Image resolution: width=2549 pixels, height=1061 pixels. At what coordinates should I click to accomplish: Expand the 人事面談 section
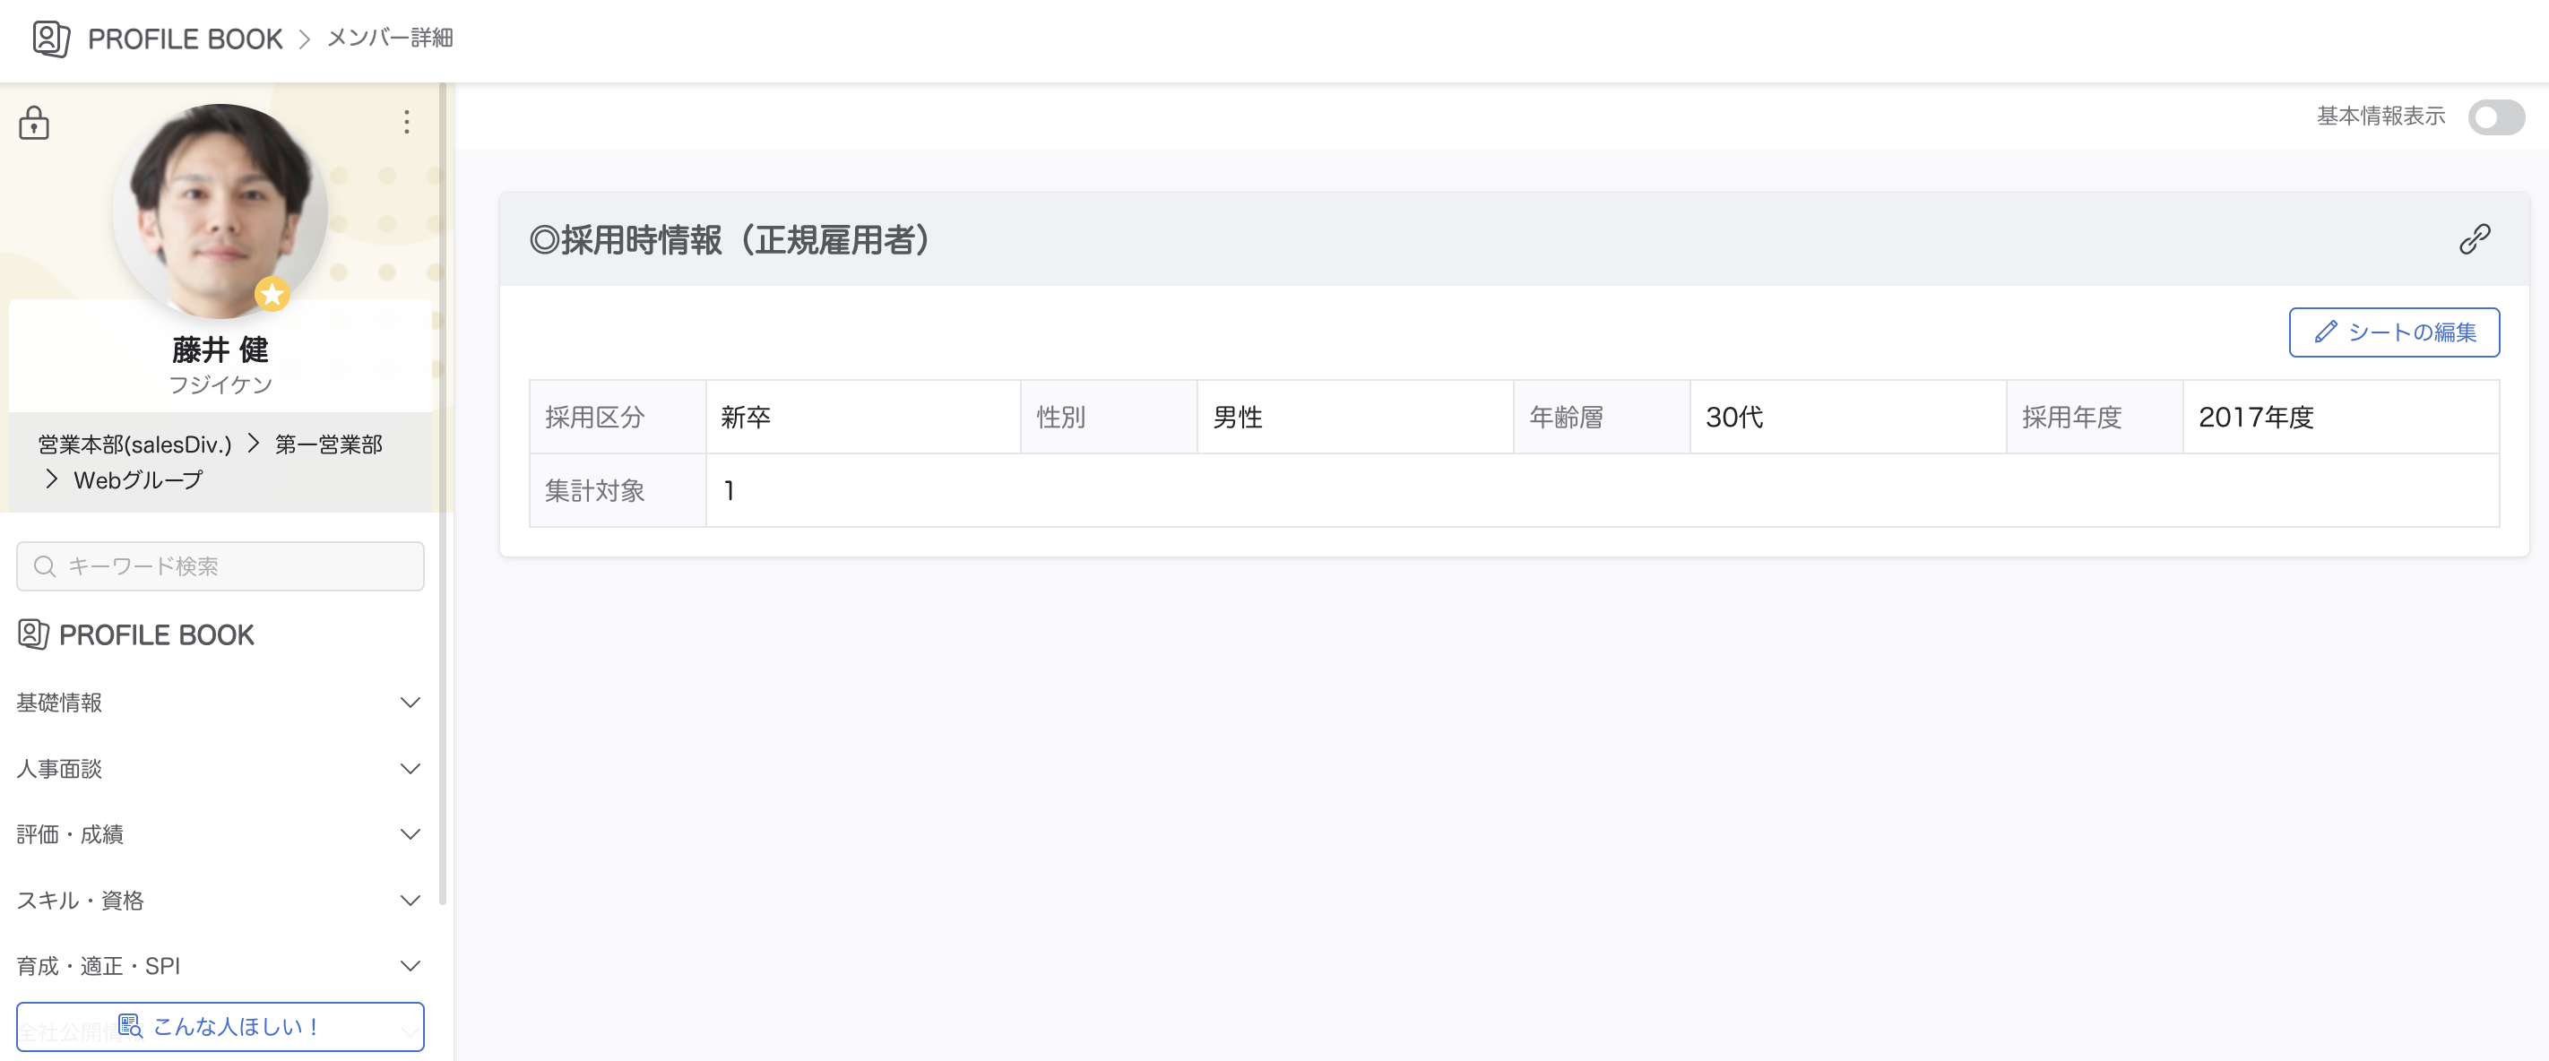(220, 768)
